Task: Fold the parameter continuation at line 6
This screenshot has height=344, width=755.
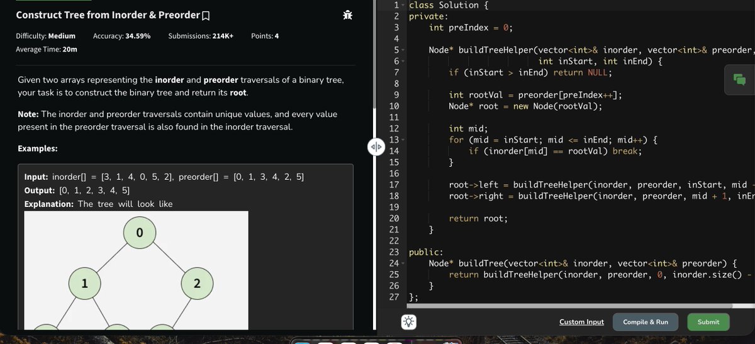Action: [x=403, y=62]
